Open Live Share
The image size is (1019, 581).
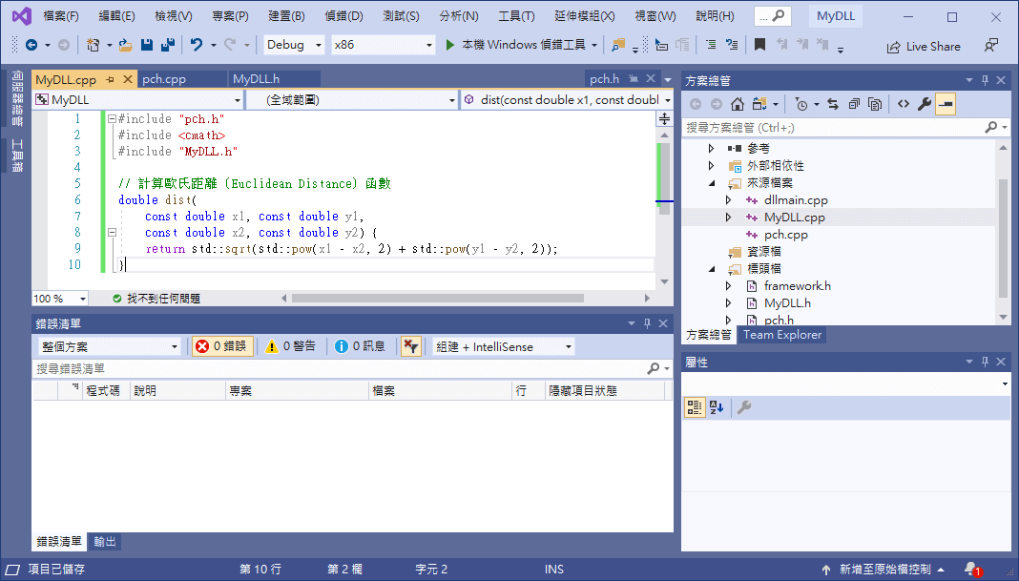924,47
